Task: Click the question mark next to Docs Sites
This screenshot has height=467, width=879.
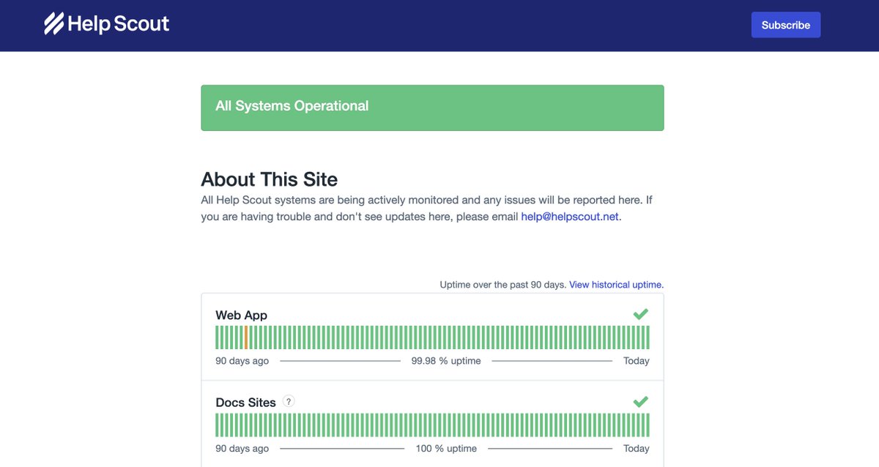Action: click(289, 401)
